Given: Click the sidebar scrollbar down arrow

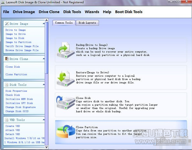Looking at the screenshot, I should click(46, 147).
